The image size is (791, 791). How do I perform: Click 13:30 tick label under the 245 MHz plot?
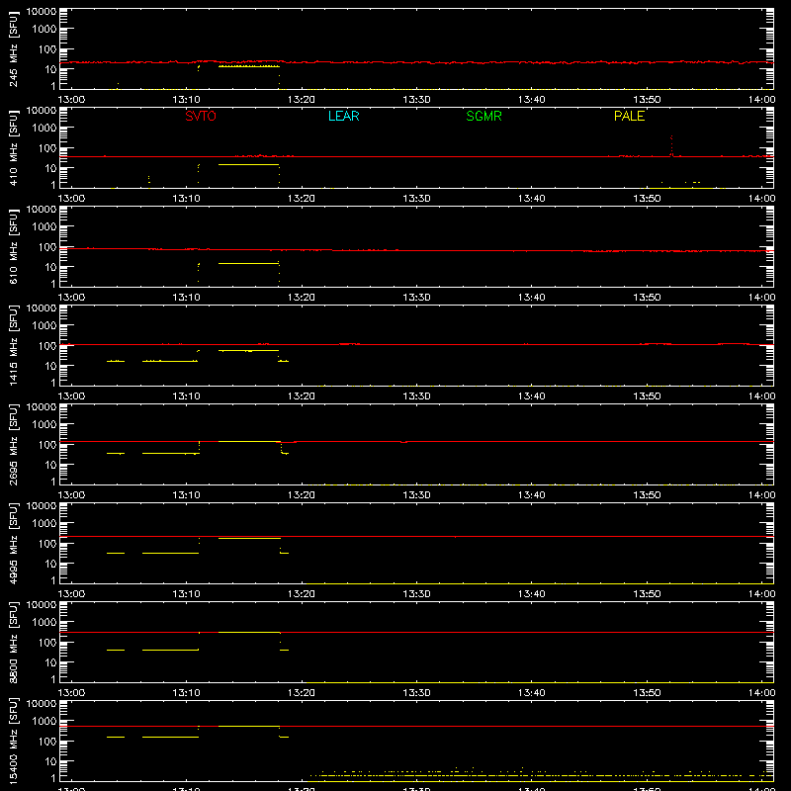(x=416, y=100)
